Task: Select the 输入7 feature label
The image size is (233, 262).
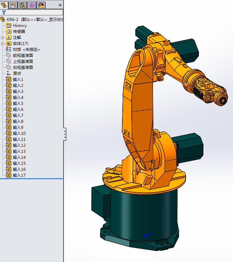Action: point(18,116)
